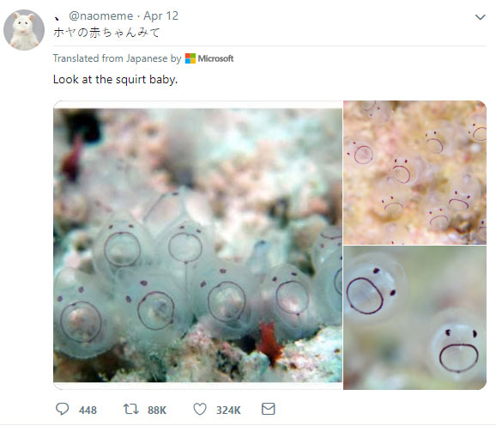This screenshot has height=426, width=496.
Task: Click the reply speech bubble icon
Action: (62, 409)
